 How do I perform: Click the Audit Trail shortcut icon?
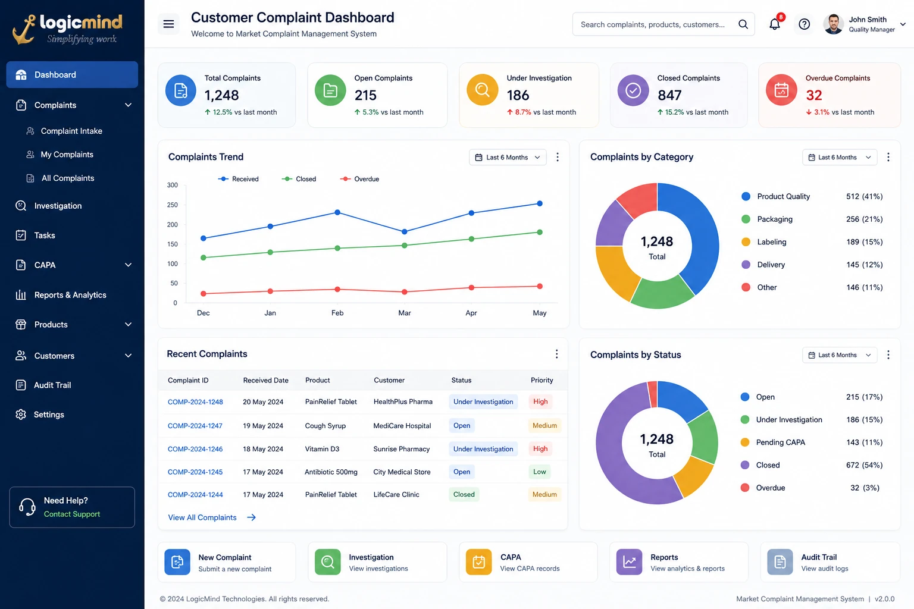[x=780, y=562]
